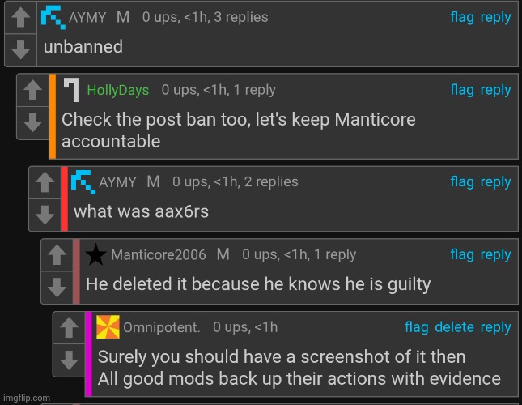
Task: Upvote HollyDays' comment about Manticore
Action: tap(32, 90)
